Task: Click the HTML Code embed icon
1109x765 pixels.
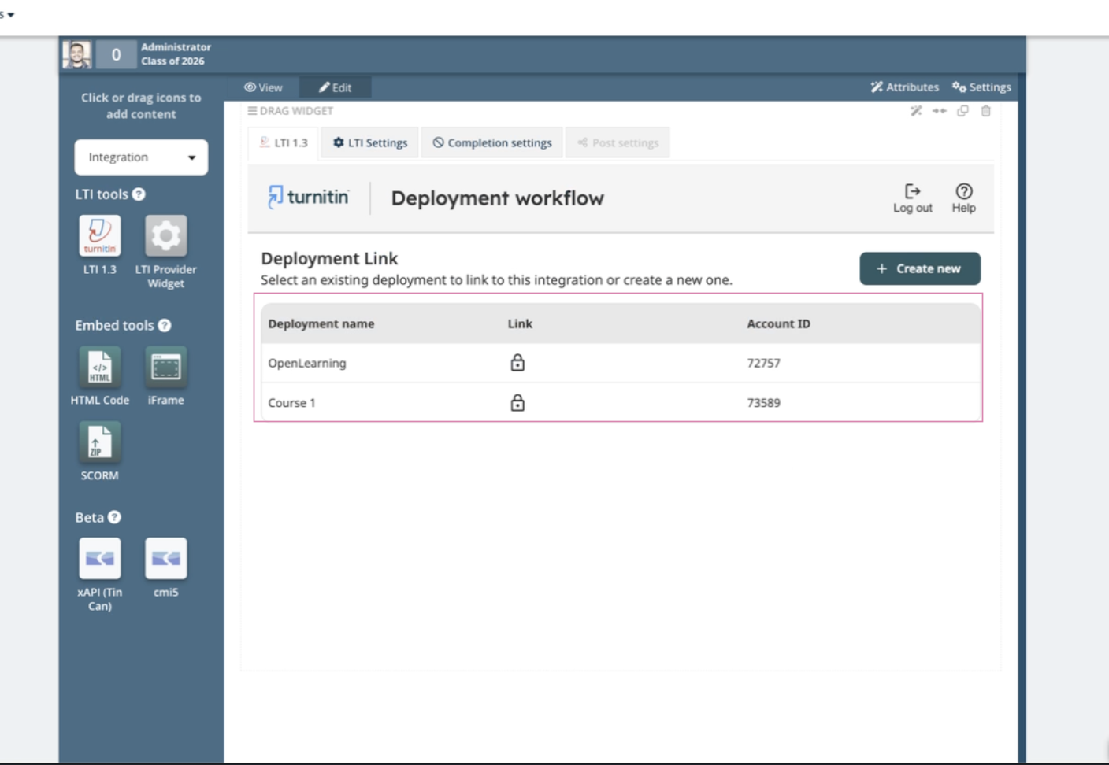Action: tap(100, 367)
